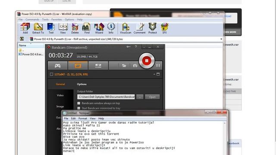Select Bandicam game recording mode
Screen dimensions: 276x155
click(x=57, y=65)
